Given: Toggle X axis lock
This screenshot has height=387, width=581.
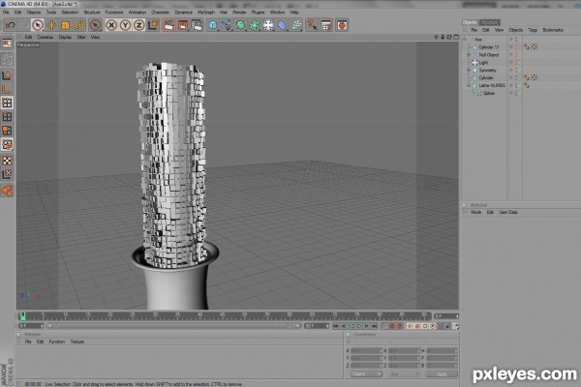Looking at the screenshot, I should coord(111,25).
